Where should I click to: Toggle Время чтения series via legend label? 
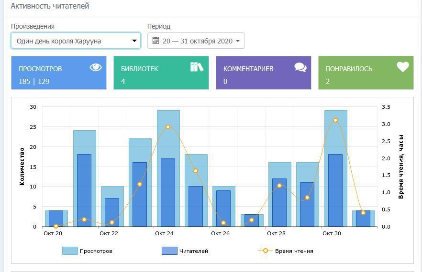tap(294, 251)
